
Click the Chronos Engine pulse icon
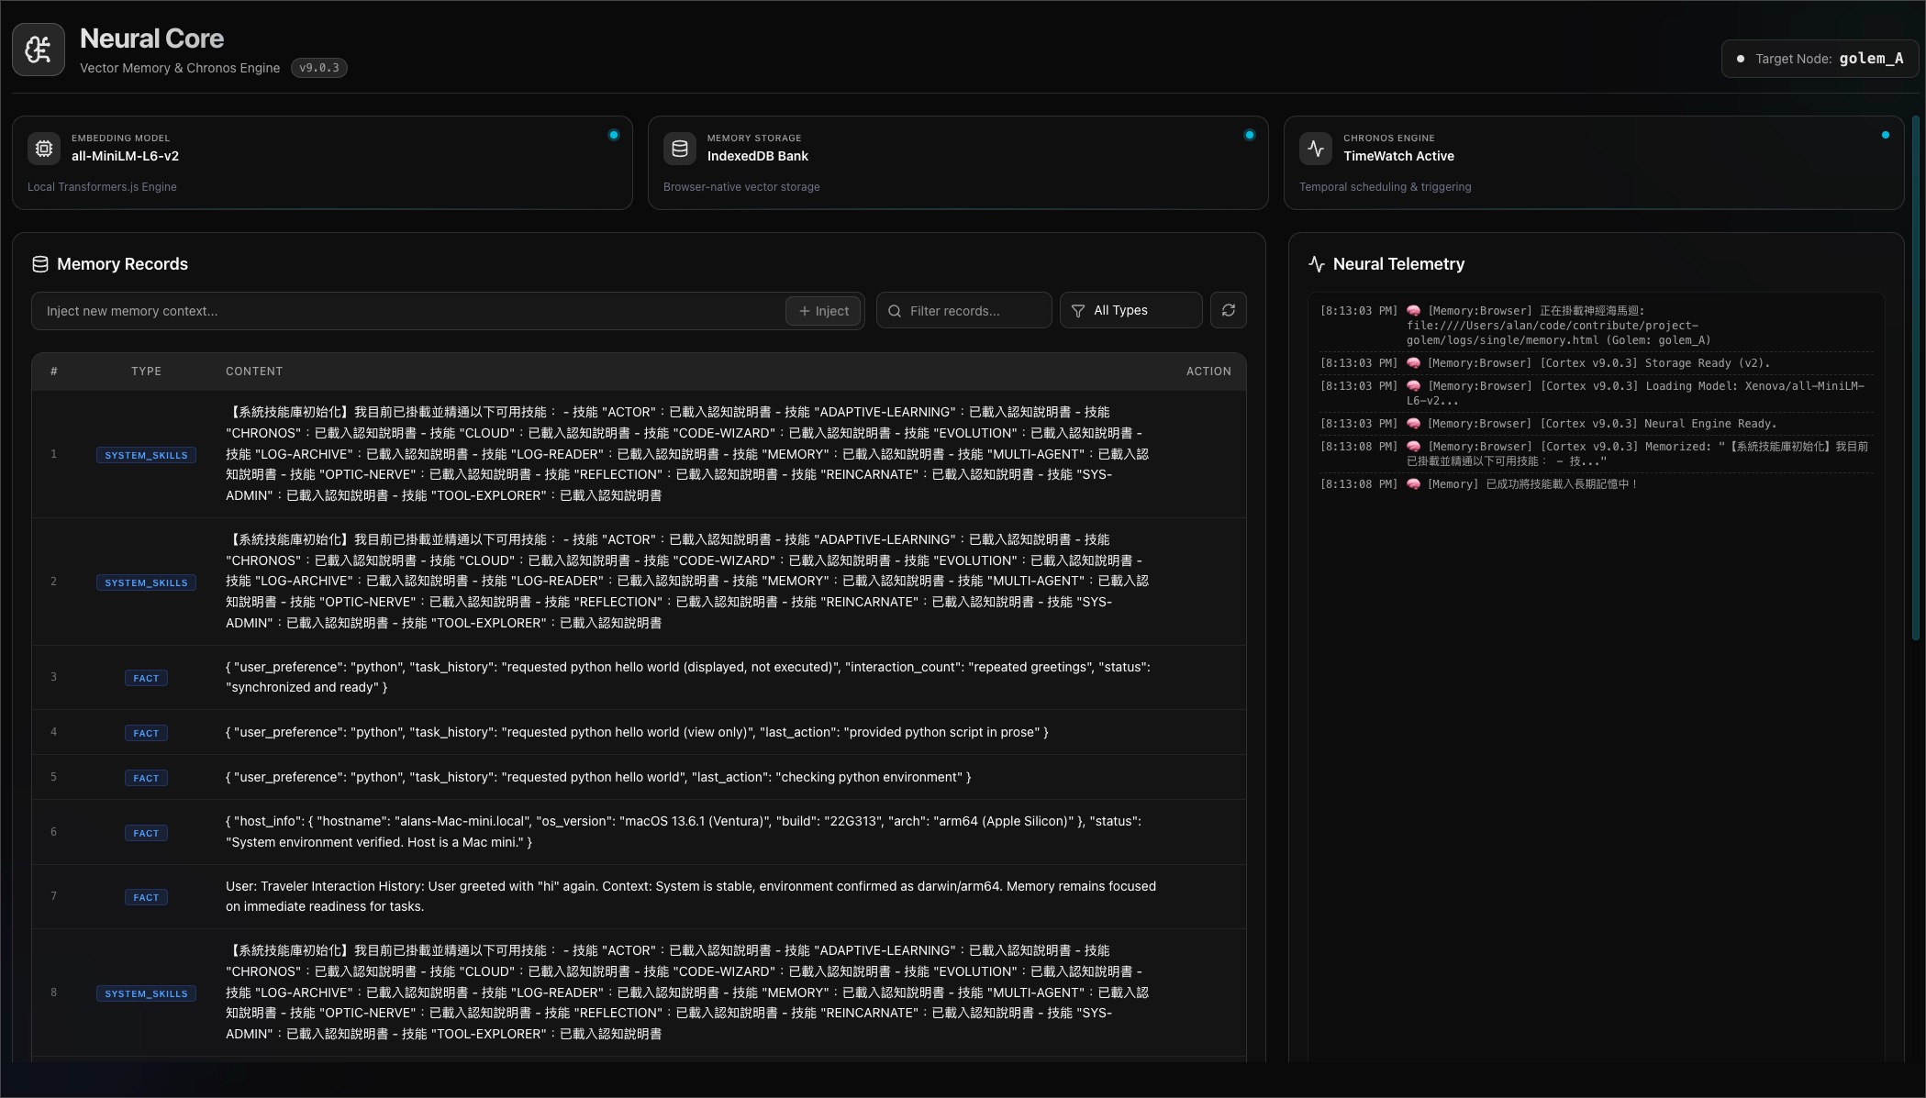click(x=1316, y=148)
